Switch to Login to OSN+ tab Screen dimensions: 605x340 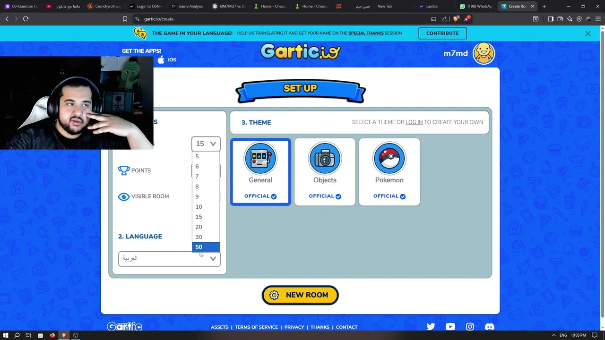[x=145, y=6]
